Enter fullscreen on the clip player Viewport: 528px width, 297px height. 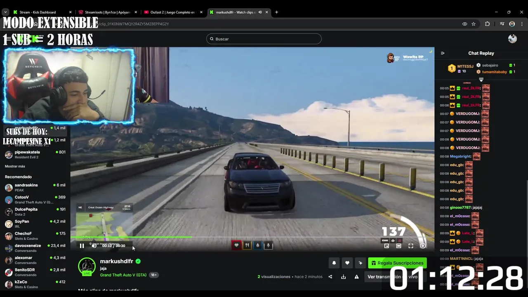point(411,246)
